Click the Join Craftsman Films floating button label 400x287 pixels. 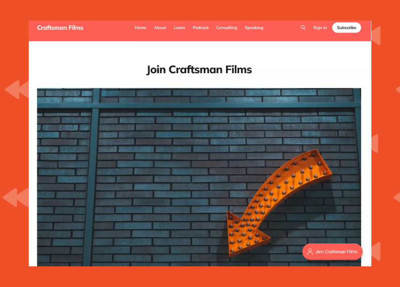tap(336, 252)
